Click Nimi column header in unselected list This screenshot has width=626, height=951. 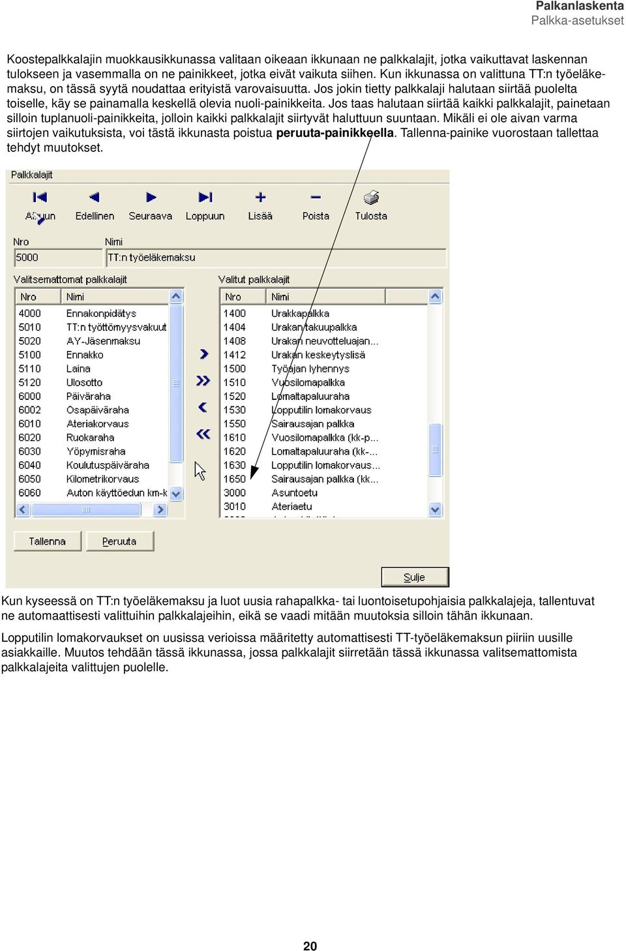click(115, 297)
